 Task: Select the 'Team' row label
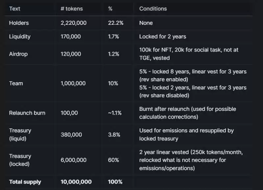16,83
